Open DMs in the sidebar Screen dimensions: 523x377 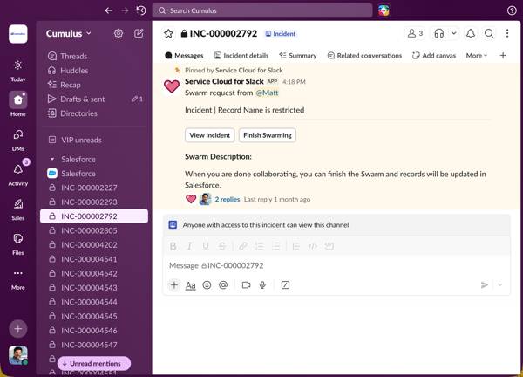(18, 141)
